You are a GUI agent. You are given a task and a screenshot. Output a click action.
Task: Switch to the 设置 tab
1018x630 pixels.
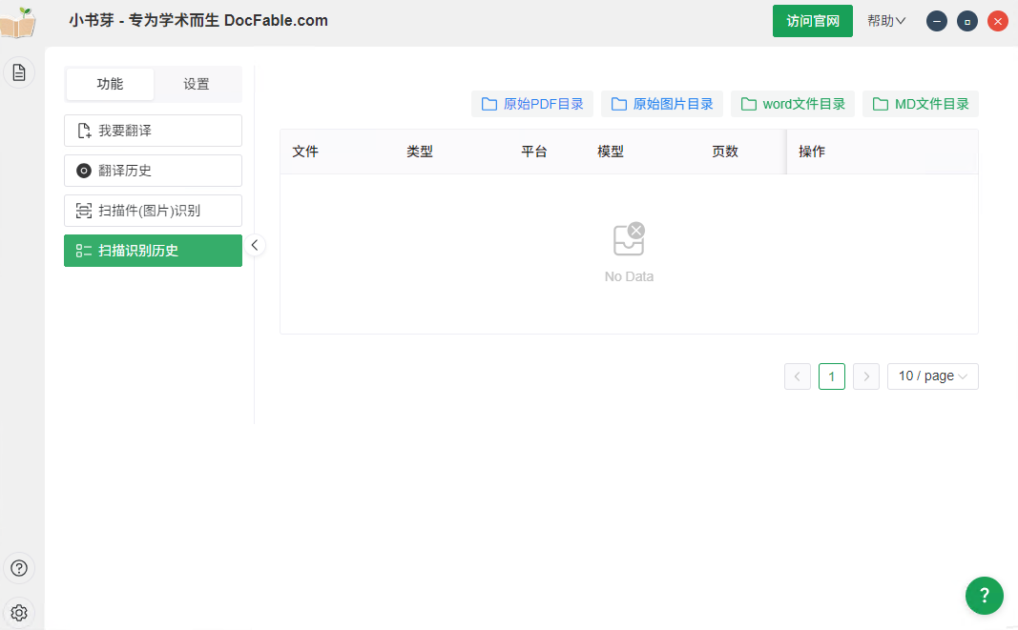[x=197, y=84]
